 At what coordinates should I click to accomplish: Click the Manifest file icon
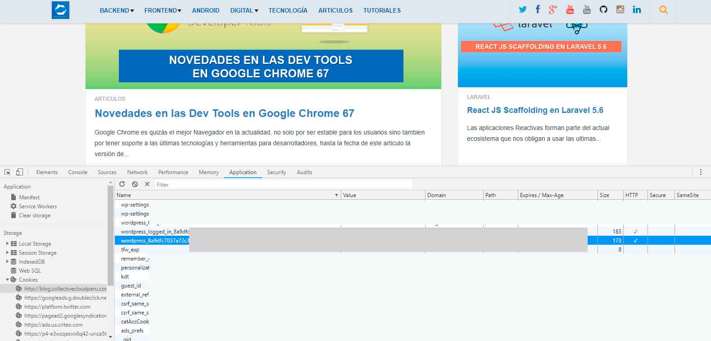14,197
